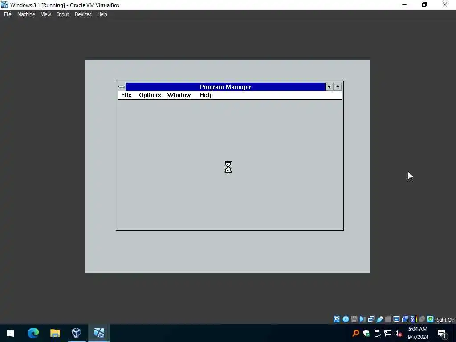
Task: Open the Window menu in Program Manager
Action: tap(179, 95)
